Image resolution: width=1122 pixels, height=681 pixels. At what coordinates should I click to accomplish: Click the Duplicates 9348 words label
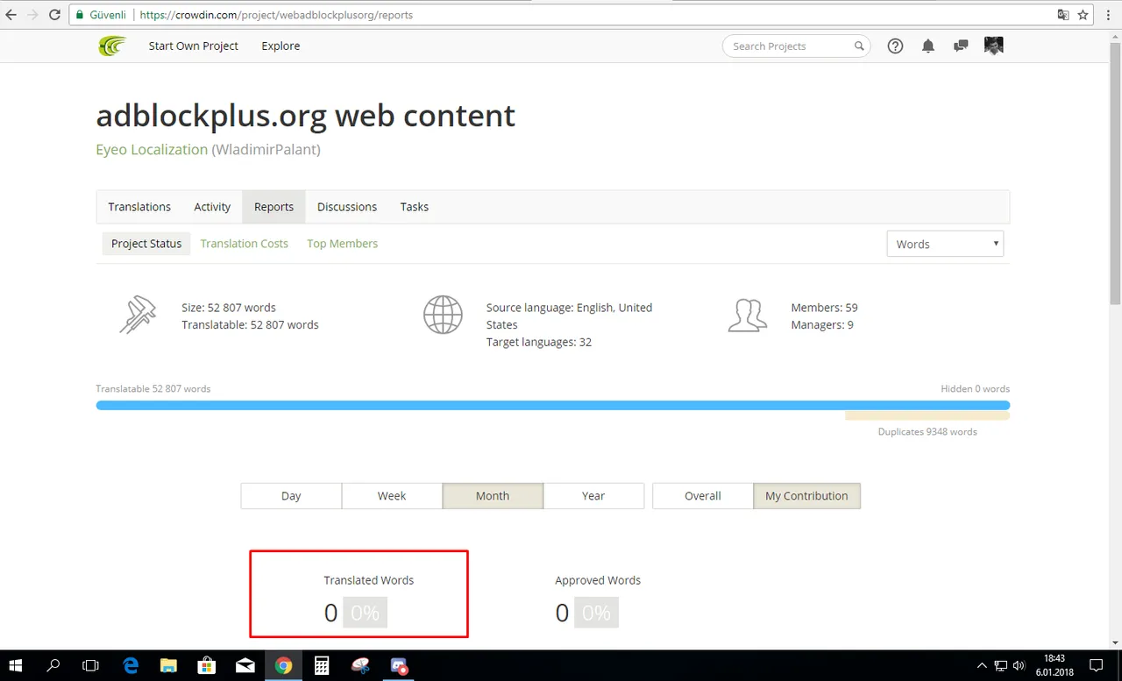[927, 431]
